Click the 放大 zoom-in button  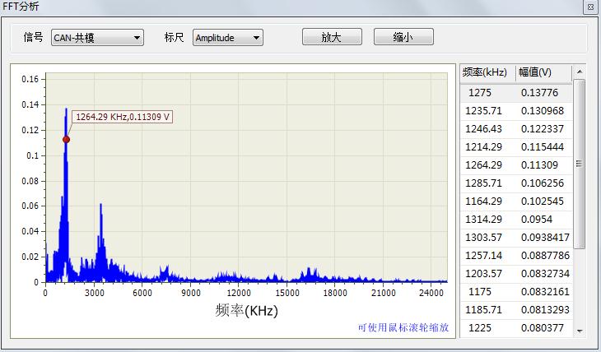pos(332,37)
